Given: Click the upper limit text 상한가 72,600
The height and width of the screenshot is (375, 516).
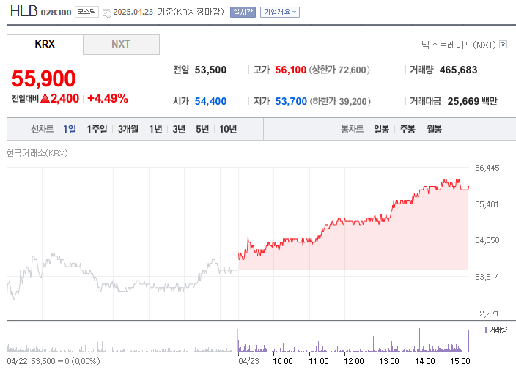Looking at the screenshot, I should pyautogui.click(x=339, y=70).
